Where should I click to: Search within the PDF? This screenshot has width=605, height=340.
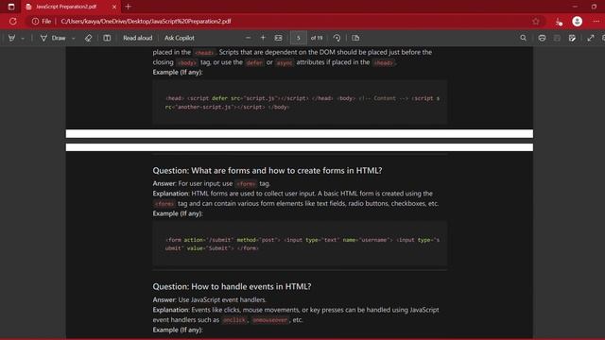(523, 38)
